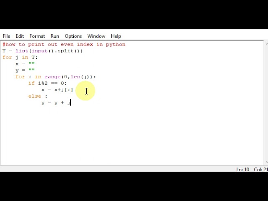Click the line 'for j in T:'
Screen dimensions: 268x201
[x=20, y=57]
